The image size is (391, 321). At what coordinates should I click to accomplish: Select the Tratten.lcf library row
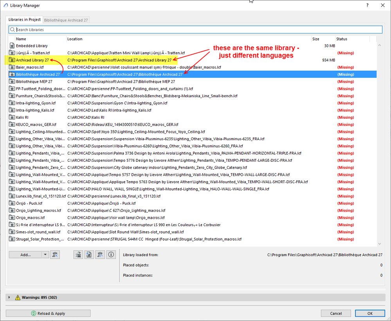click(193, 53)
